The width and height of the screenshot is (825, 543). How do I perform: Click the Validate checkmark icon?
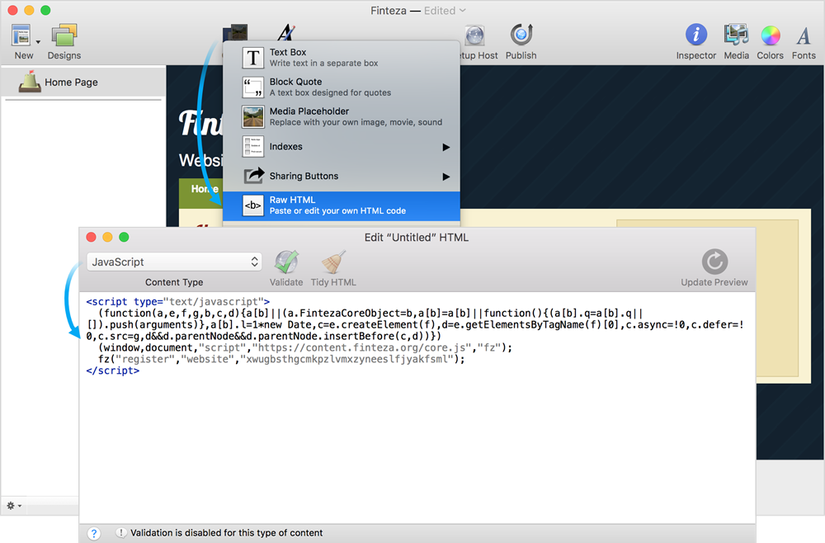[x=286, y=262]
